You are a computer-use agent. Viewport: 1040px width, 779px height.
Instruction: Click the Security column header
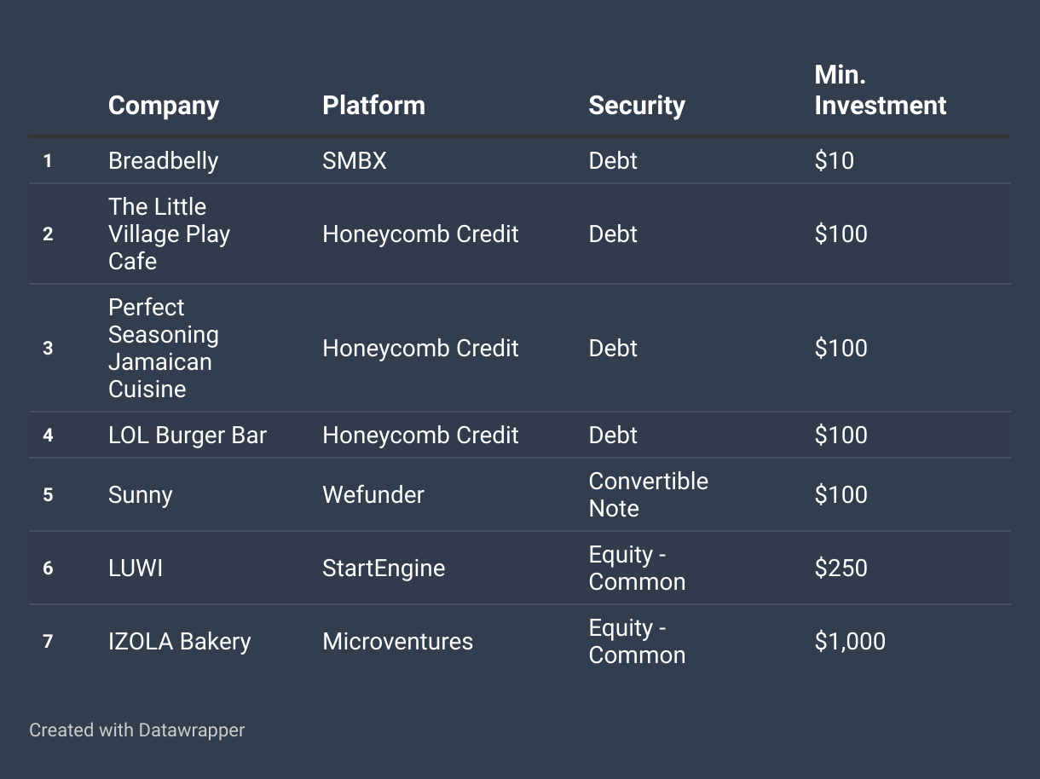[637, 105]
